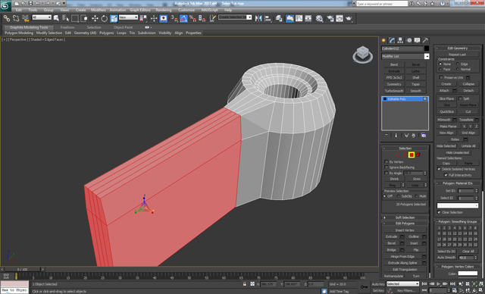Click the Configure Modifier Sets icon

[x=424, y=136]
